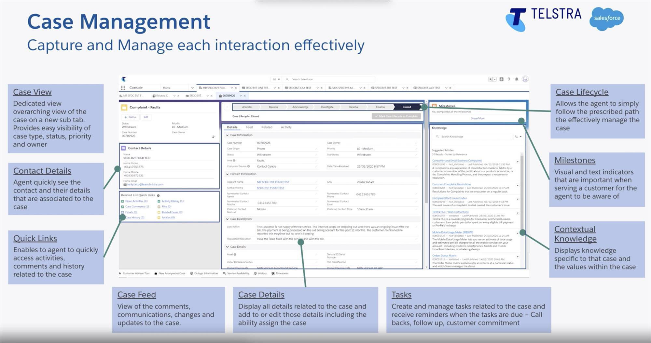Collapse the Case Description section

[227, 219]
